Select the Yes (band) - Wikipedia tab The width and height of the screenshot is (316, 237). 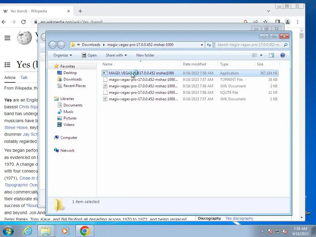[x=36, y=11]
